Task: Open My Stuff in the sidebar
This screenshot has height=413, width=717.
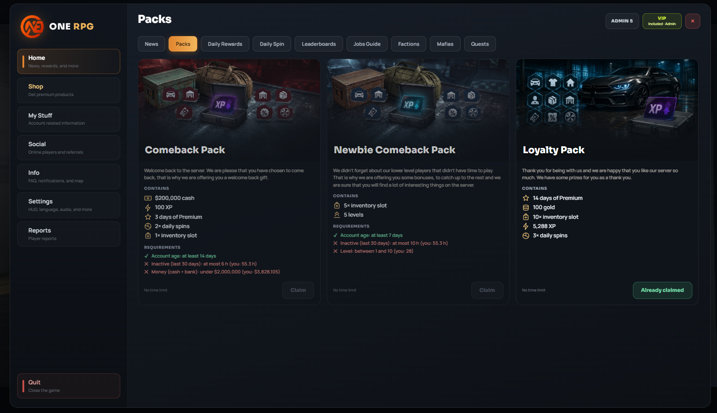Action: pyautogui.click(x=69, y=119)
